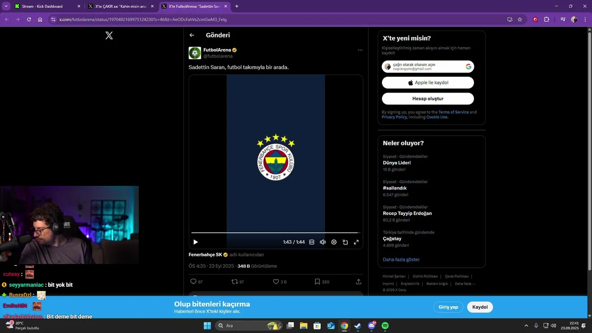Select X'te FutbolArena tab

(x=194, y=6)
